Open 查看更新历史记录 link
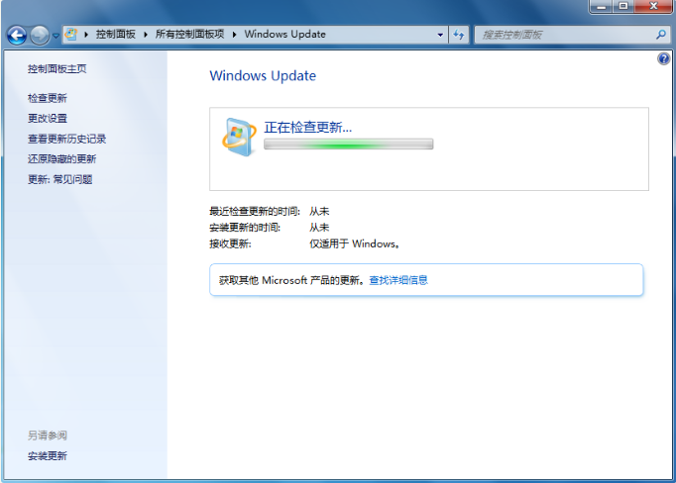The image size is (676, 483). [x=66, y=139]
